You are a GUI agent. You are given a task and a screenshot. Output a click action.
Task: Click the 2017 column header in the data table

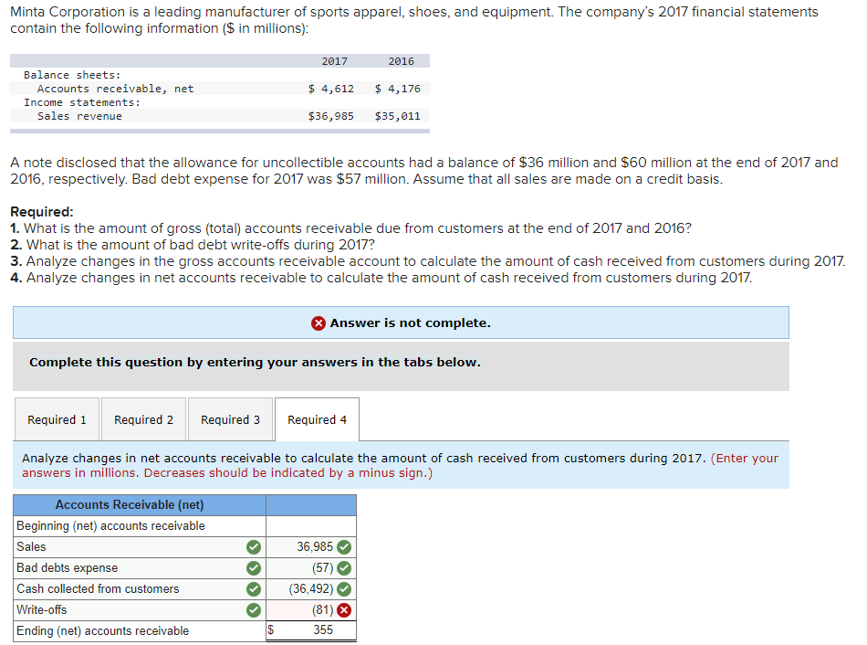coord(335,61)
